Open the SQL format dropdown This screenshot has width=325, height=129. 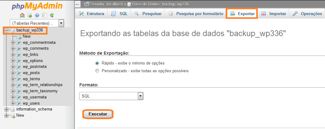(111, 96)
